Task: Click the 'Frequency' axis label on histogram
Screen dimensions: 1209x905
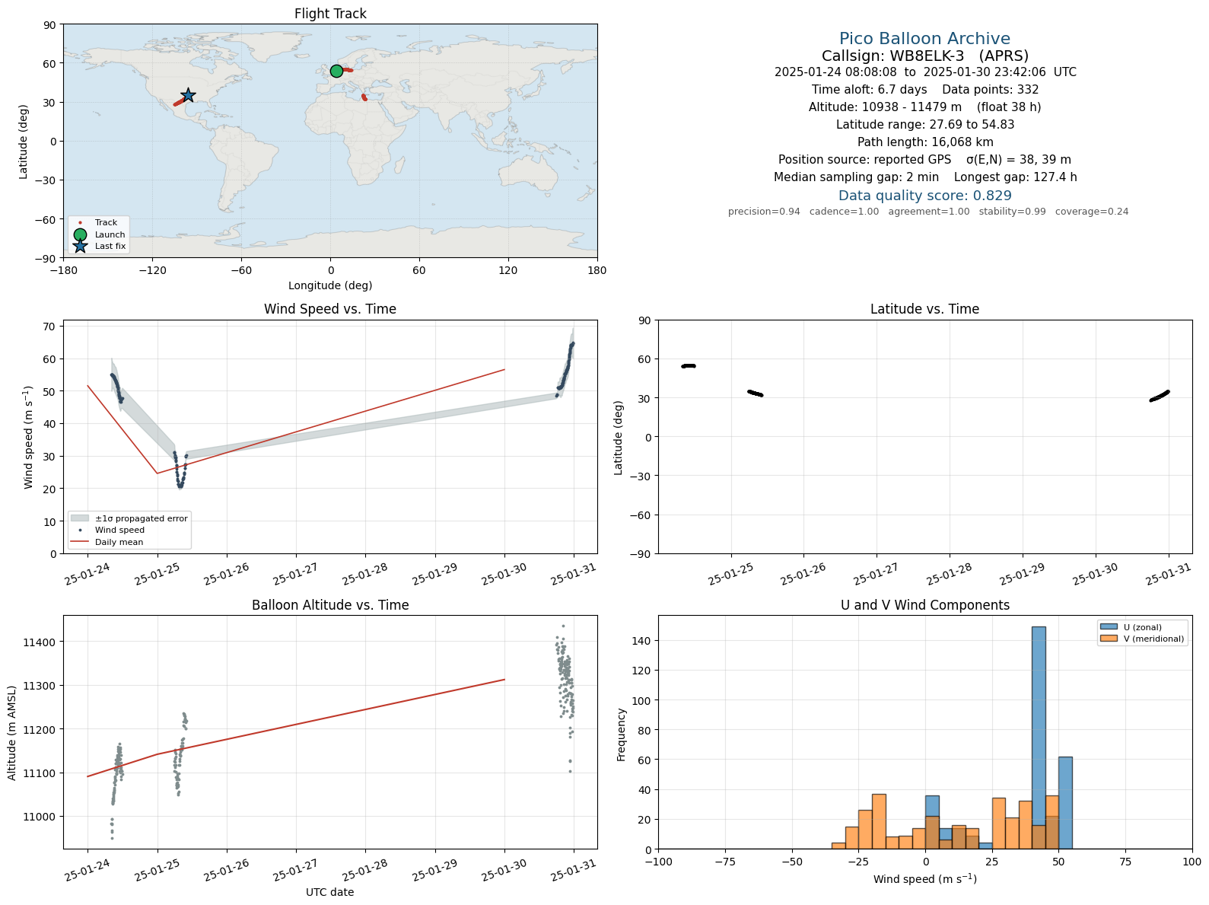Action: click(622, 735)
